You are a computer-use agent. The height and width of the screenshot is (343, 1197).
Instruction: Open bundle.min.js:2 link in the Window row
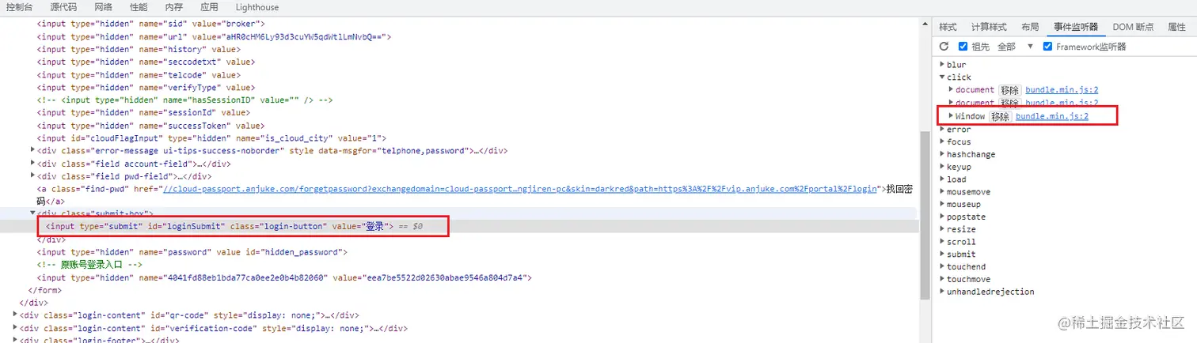(x=1052, y=116)
